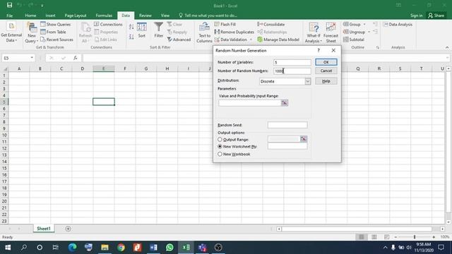Viewport: 452px width, 254px height.
Task: Click Cancel in Random Number Generation dialog
Action: [x=326, y=71]
